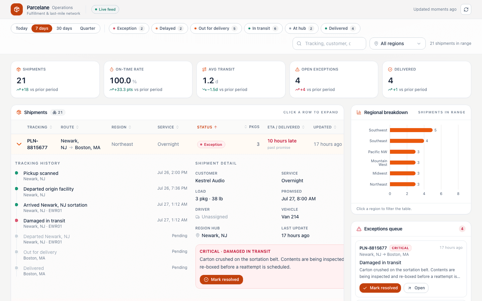
Task: Toggle the Out for delivery filter chip
Action: [216, 28]
